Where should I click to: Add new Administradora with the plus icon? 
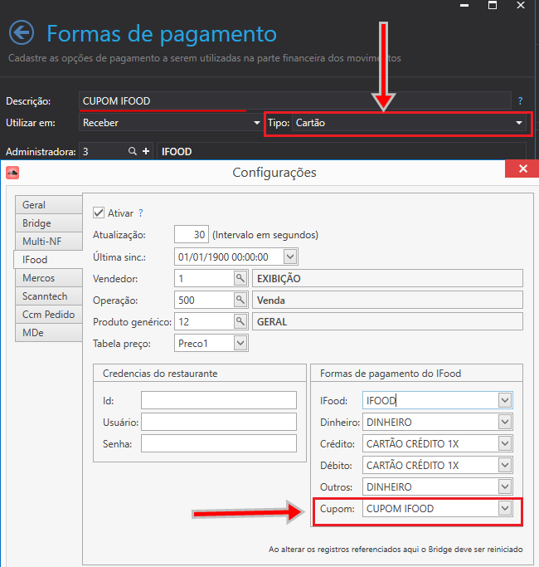146,151
